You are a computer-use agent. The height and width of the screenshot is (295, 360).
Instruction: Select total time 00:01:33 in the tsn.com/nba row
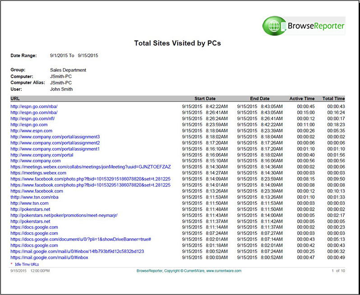[x=336, y=197]
